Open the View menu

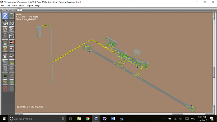[14, 6]
